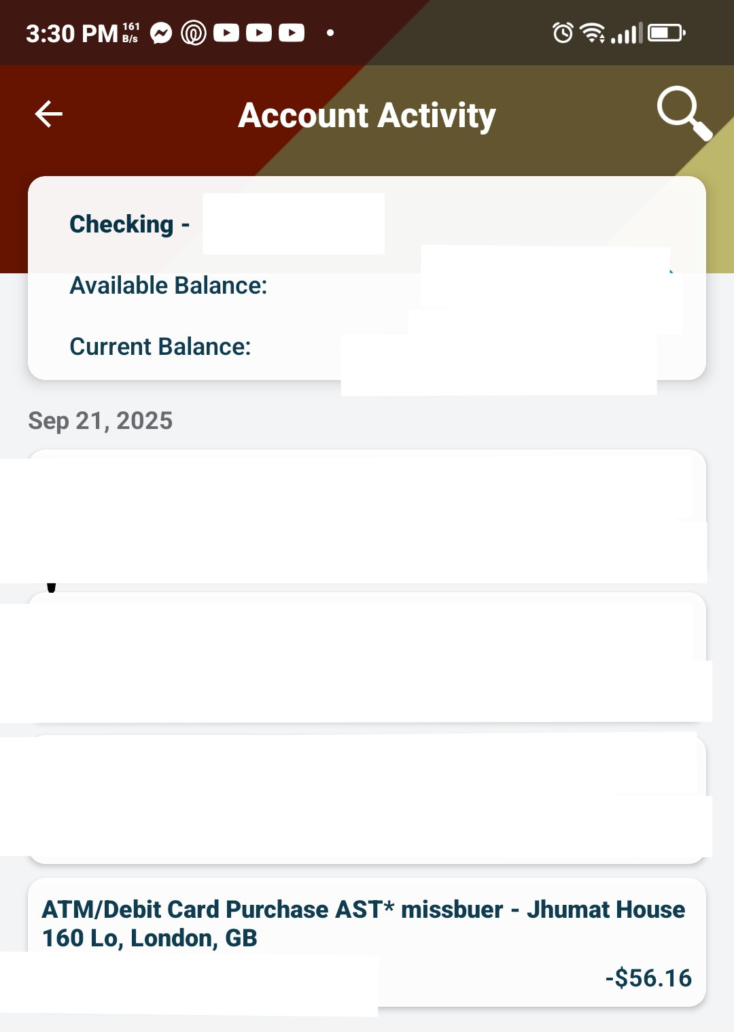Tap the Sep 21, 2025 date header

101,421
